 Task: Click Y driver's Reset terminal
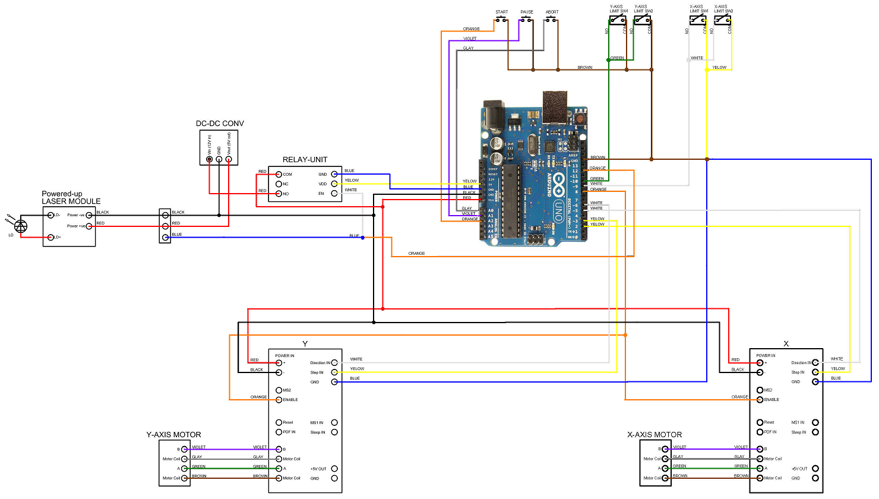(x=279, y=422)
